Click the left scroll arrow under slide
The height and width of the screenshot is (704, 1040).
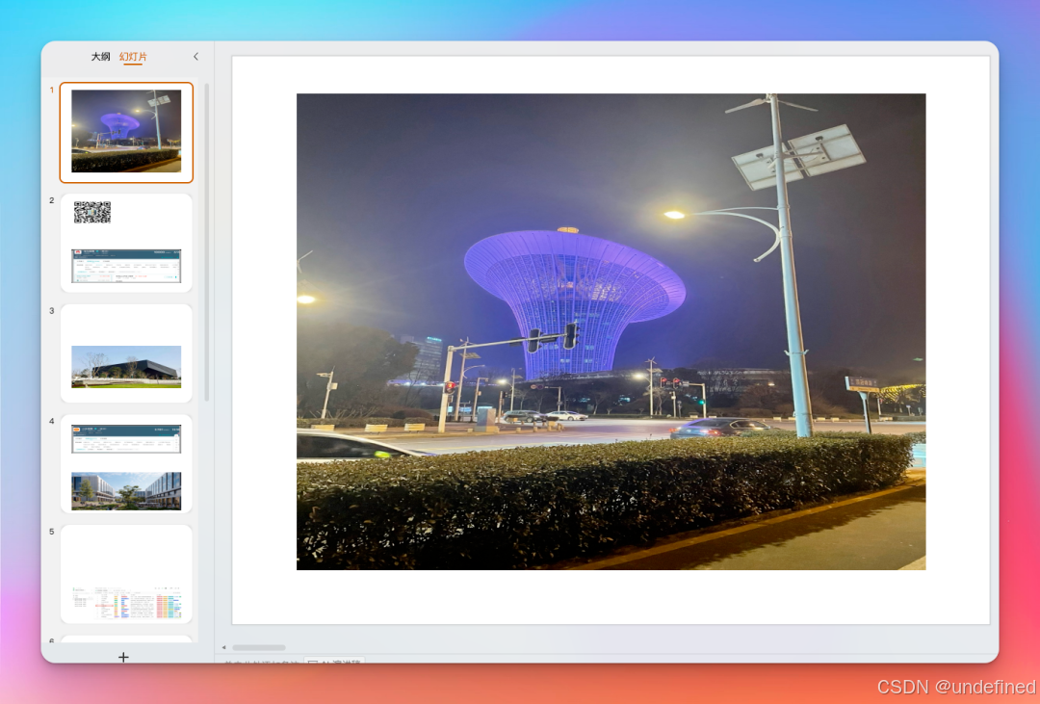coord(223,647)
